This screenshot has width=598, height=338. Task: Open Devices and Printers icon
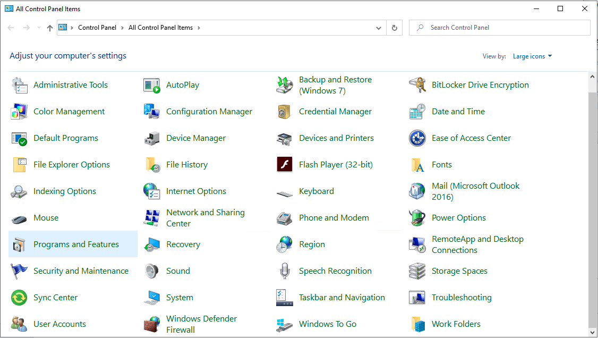[x=285, y=138]
